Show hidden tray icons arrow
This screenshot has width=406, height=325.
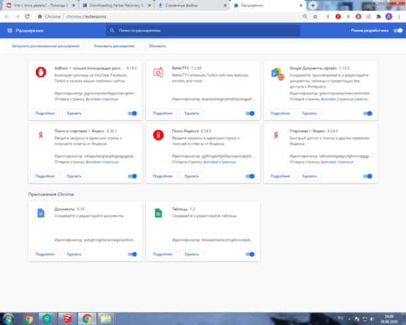tap(349, 319)
